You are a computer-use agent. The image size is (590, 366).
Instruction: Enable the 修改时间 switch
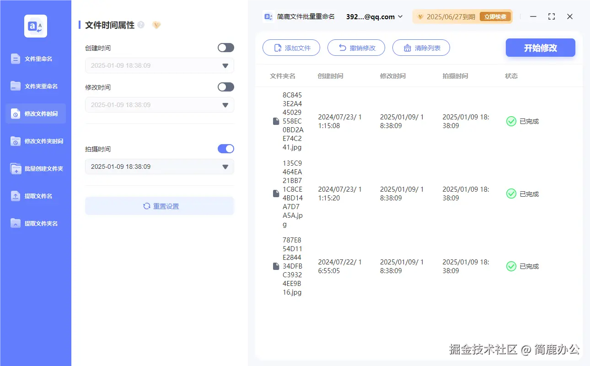coord(225,87)
